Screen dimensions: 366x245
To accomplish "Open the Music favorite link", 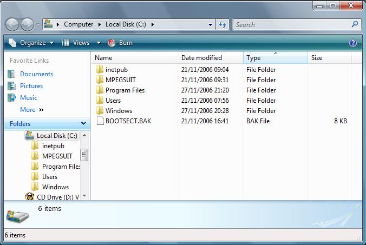I will pos(29,98).
